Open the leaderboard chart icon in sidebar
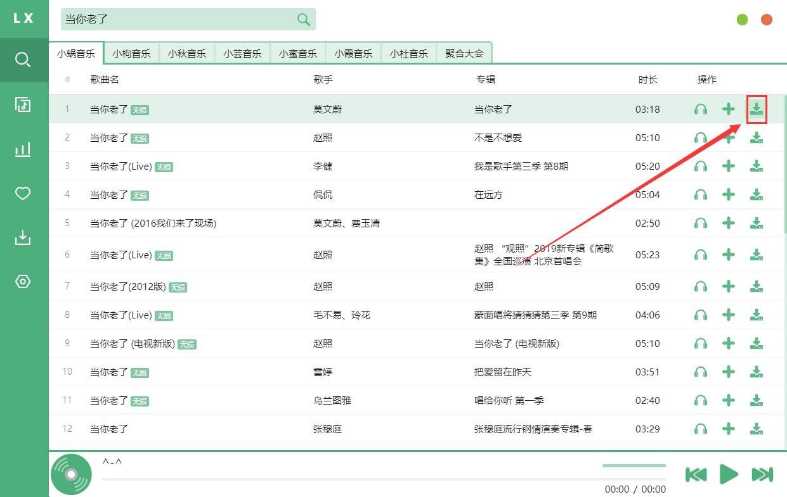 (x=23, y=149)
